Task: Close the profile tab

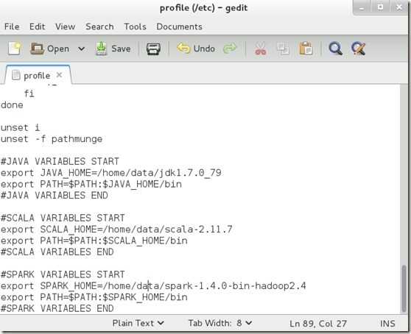Action: tap(59, 75)
